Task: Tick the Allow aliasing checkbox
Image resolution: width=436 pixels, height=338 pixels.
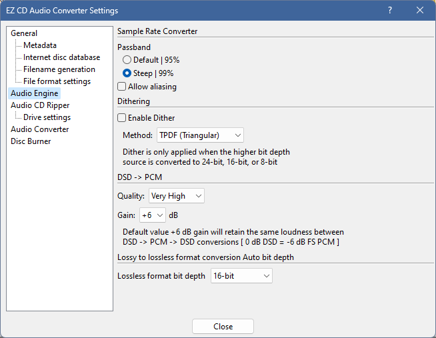Action: click(122, 87)
